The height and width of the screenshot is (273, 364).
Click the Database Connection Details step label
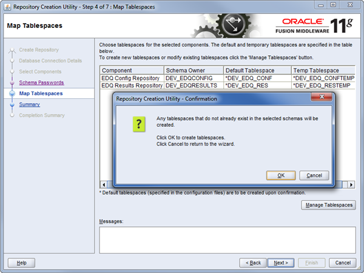(x=50, y=61)
